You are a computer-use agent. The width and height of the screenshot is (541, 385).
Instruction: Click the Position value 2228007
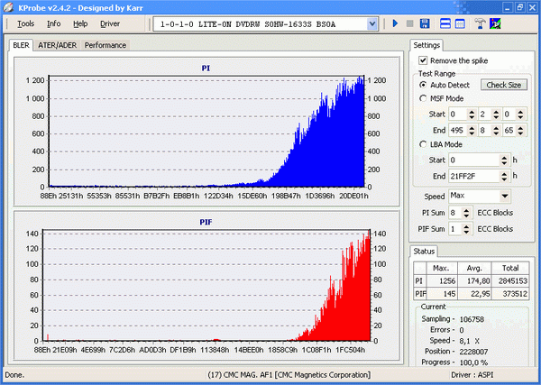click(473, 352)
